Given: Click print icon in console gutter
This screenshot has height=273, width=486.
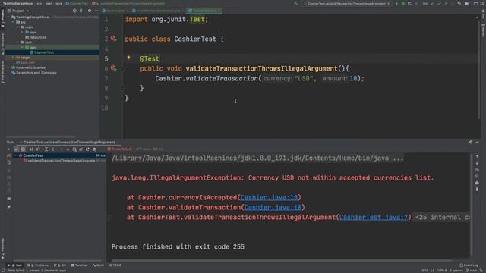Looking at the screenshot, I should point(477,183).
